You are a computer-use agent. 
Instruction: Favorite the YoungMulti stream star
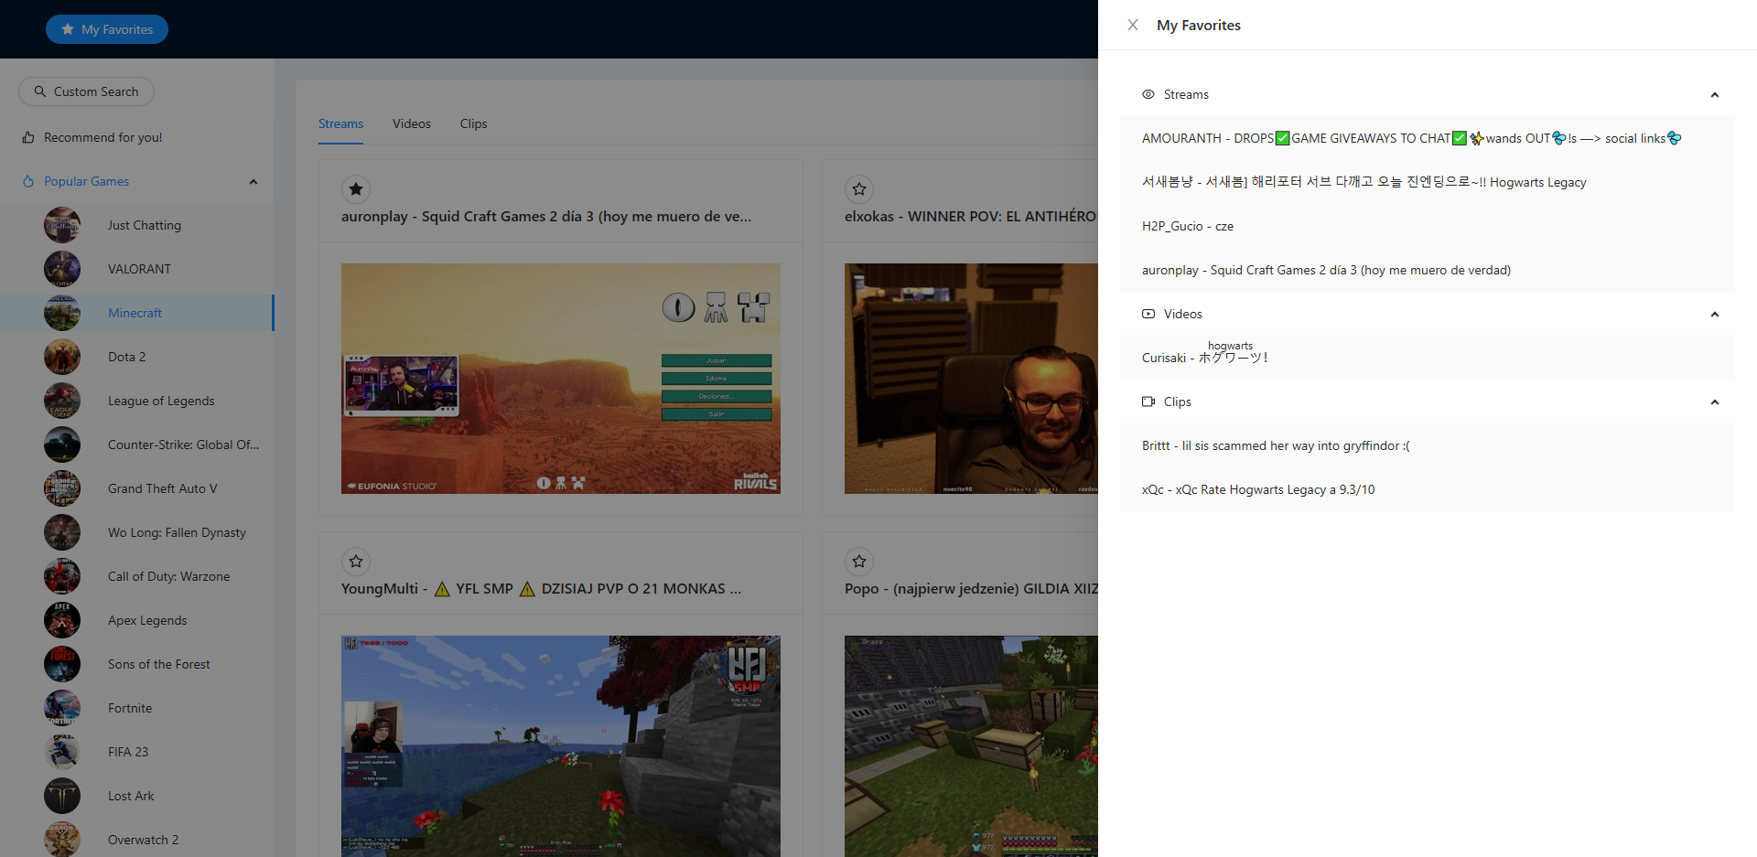356,562
